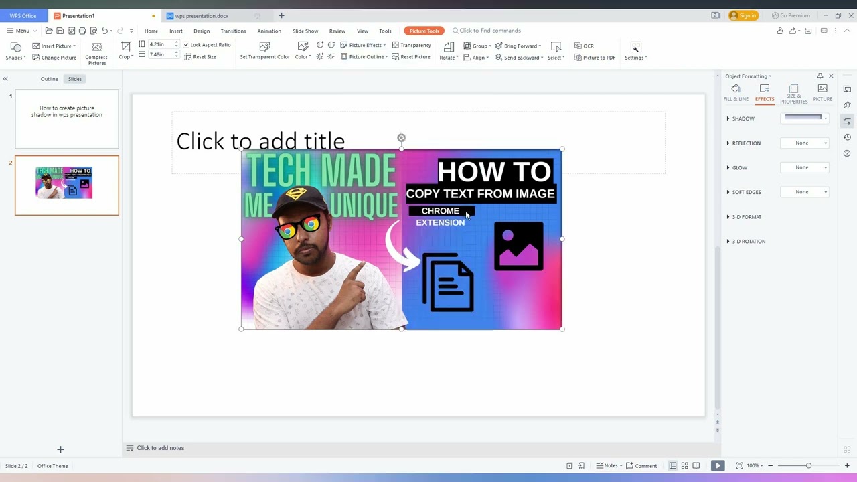Click the Comment button in status bar
857x482 pixels.
(x=641, y=466)
